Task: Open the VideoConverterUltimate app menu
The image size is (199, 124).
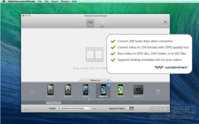Action: pyautogui.click(x=22, y=1)
